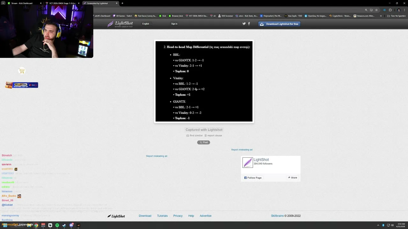Open the LightShot name in Facebook widget

261,160
